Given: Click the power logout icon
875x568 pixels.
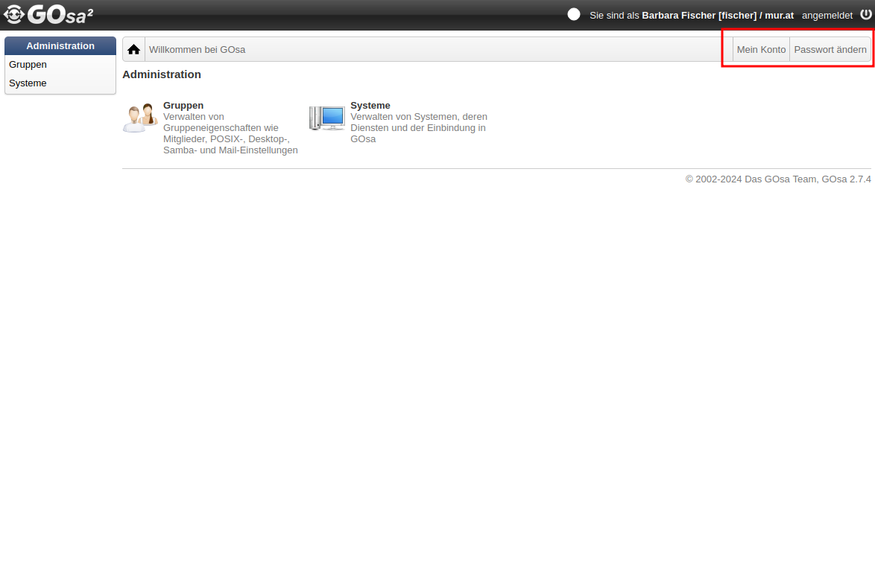Looking at the screenshot, I should click(865, 14).
